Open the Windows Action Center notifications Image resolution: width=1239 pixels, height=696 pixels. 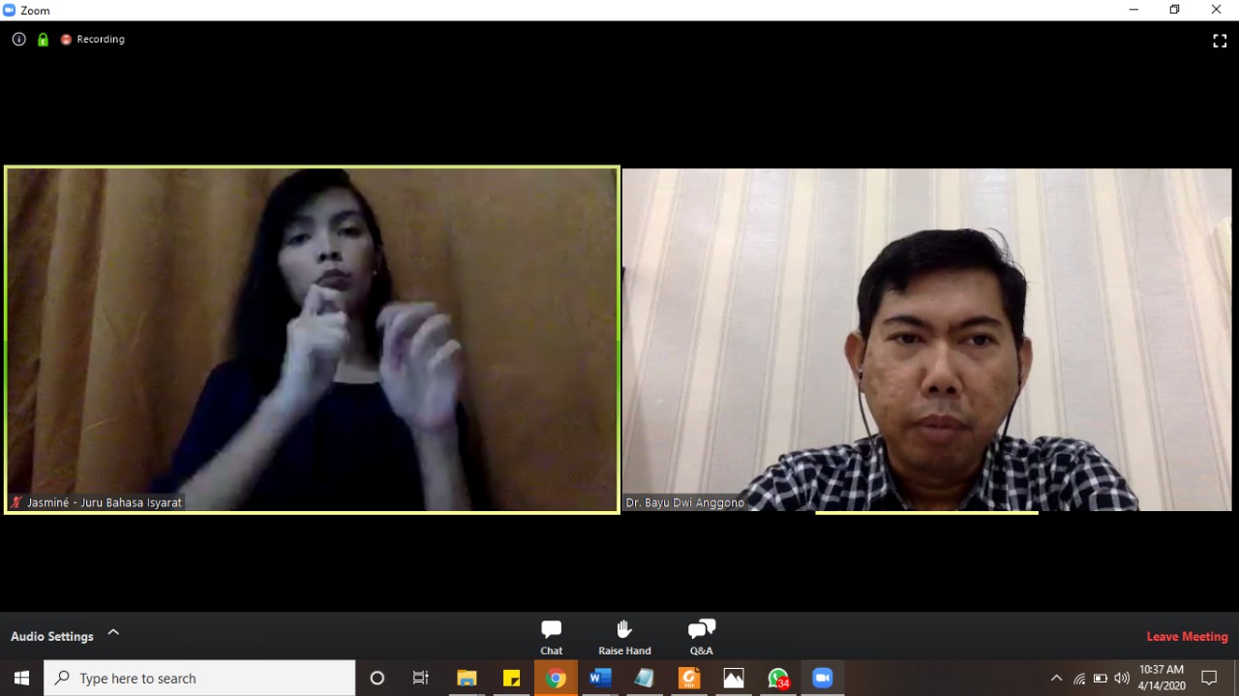(x=1209, y=678)
